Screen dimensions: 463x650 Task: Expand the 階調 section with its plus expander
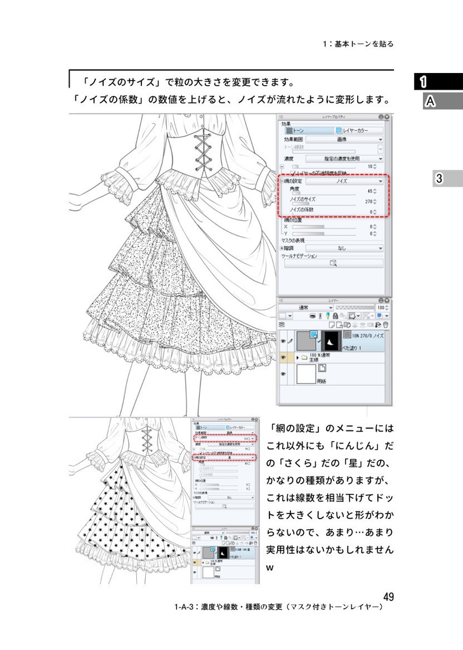point(282,248)
